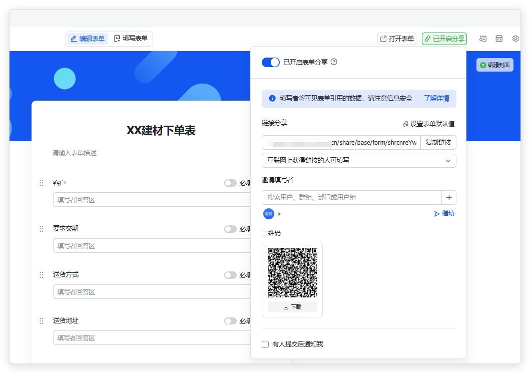
Task: Check 有人提交后通知我
Action: [265, 344]
